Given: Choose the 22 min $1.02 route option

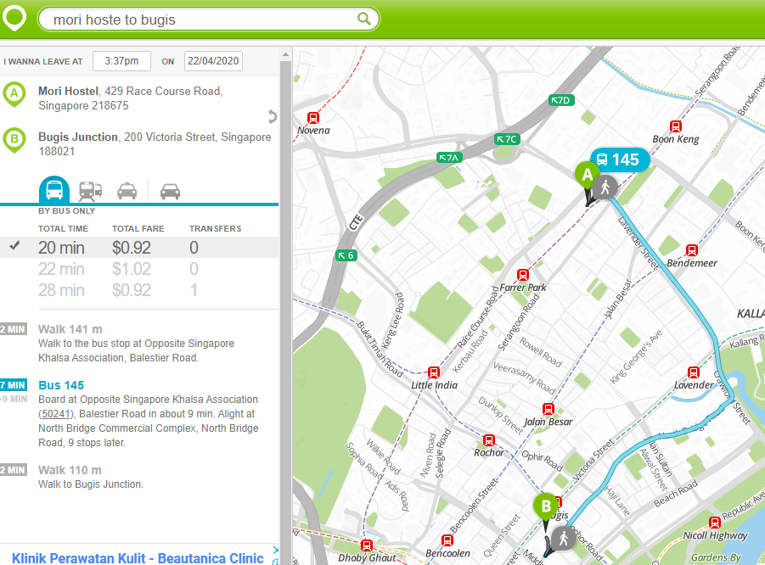Looking at the screenshot, I should (139, 269).
